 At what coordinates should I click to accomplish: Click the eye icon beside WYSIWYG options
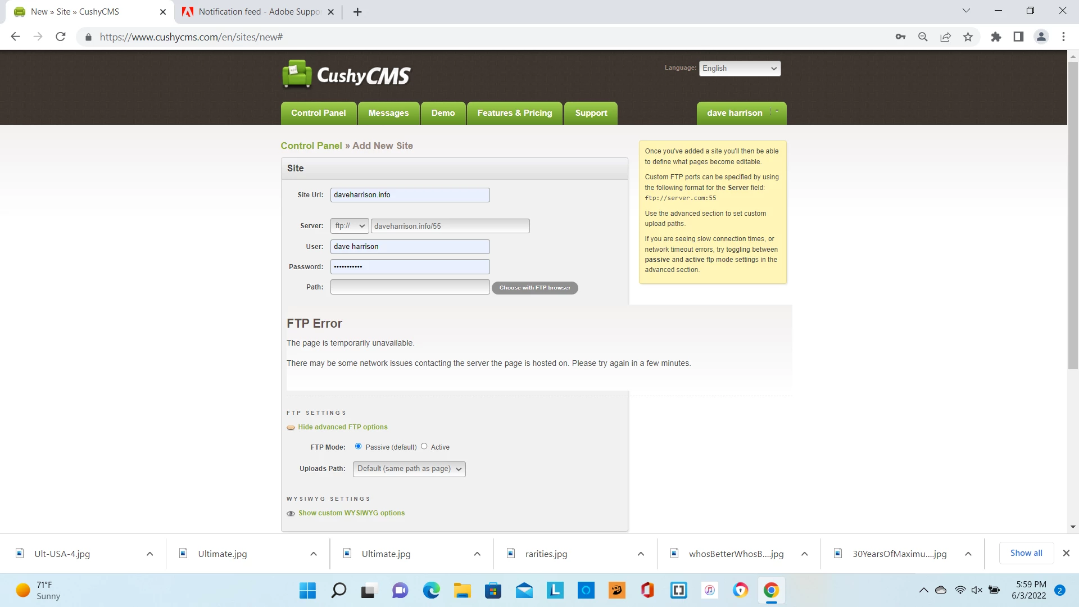291,514
